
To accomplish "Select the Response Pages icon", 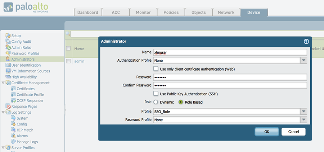I will tap(8, 106).
